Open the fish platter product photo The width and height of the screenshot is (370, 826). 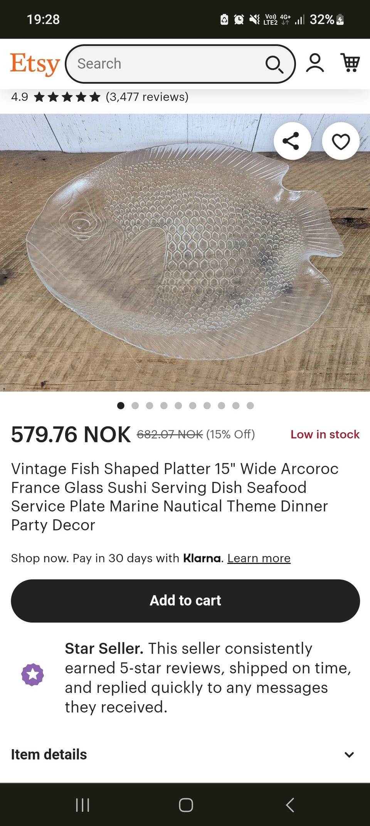pyautogui.click(x=185, y=253)
